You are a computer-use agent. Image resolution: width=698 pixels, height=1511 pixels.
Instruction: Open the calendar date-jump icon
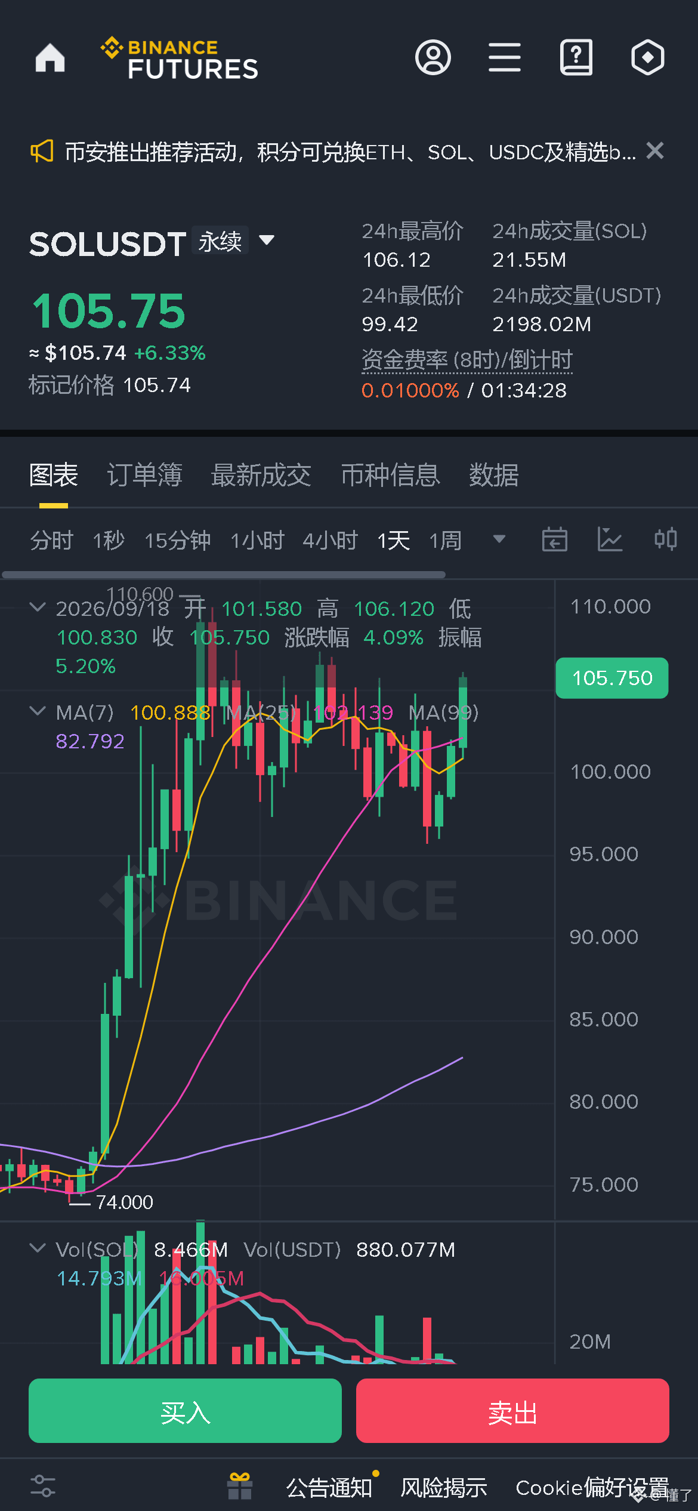(x=555, y=539)
